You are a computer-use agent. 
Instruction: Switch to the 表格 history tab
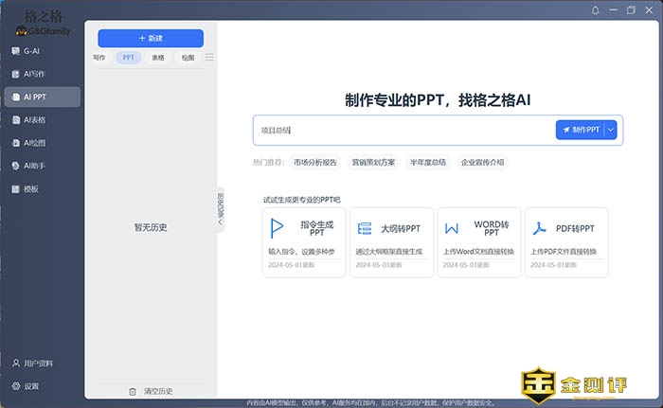[x=157, y=58]
